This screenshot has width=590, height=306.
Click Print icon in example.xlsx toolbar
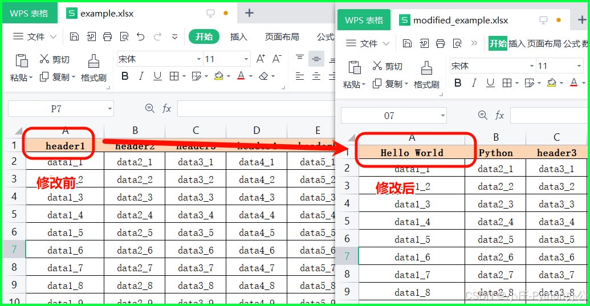(x=108, y=36)
